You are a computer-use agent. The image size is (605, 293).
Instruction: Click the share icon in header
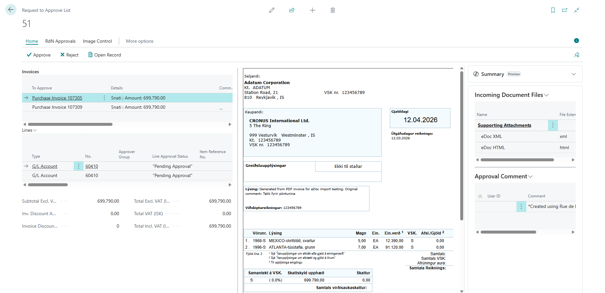tap(292, 10)
